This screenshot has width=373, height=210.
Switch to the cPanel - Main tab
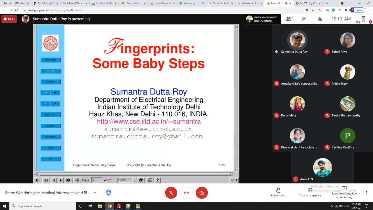pos(133,3)
